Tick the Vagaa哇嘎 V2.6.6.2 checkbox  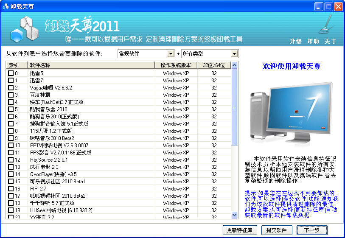click(11, 87)
